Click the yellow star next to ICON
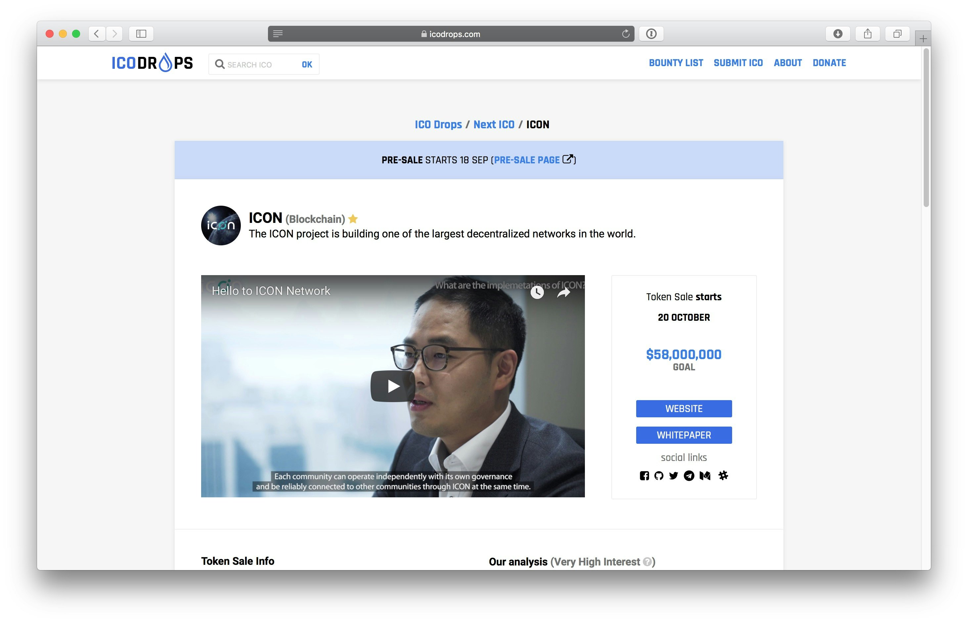Image resolution: width=968 pixels, height=623 pixels. [x=353, y=219]
